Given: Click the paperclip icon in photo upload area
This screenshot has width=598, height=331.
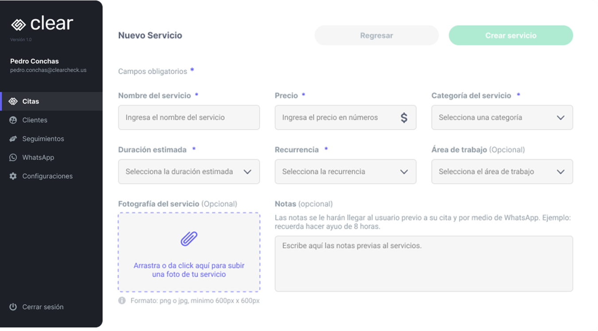Looking at the screenshot, I should 189,238.
